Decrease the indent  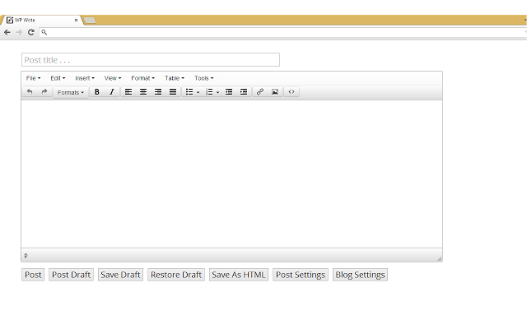pyautogui.click(x=229, y=92)
